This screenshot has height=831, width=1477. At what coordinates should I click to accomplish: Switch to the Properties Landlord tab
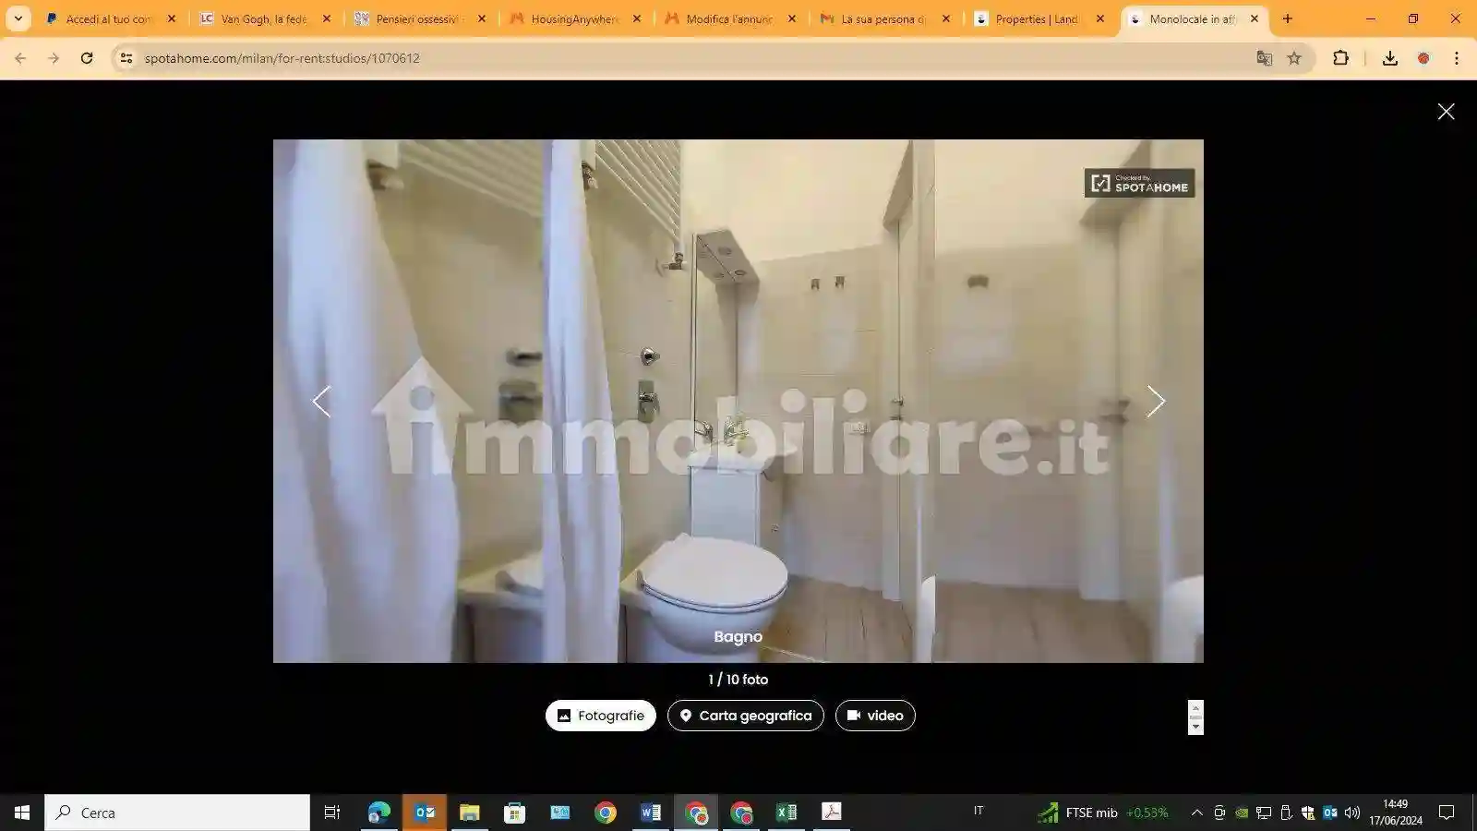click(1034, 18)
